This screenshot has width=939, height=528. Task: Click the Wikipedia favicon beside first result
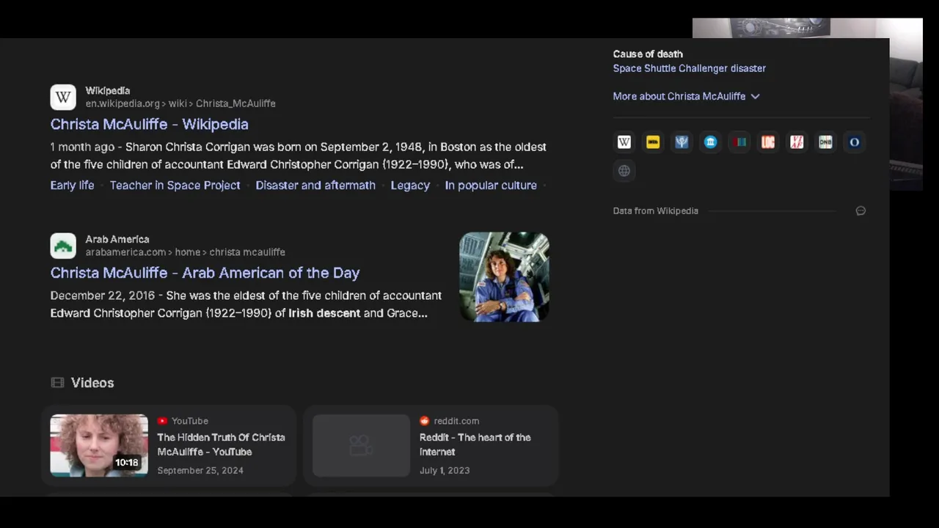[63, 97]
